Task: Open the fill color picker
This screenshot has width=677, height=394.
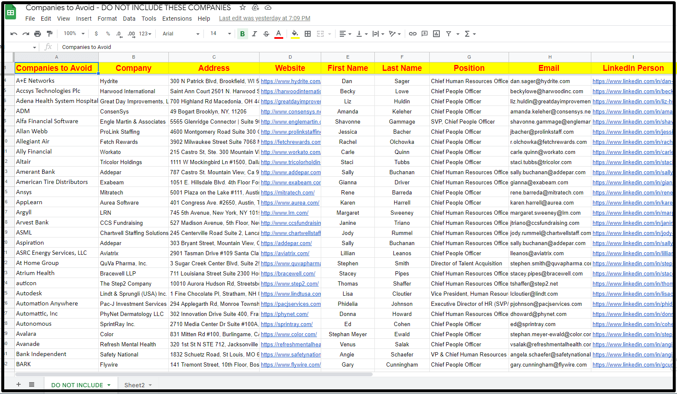Action: [x=295, y=34]
